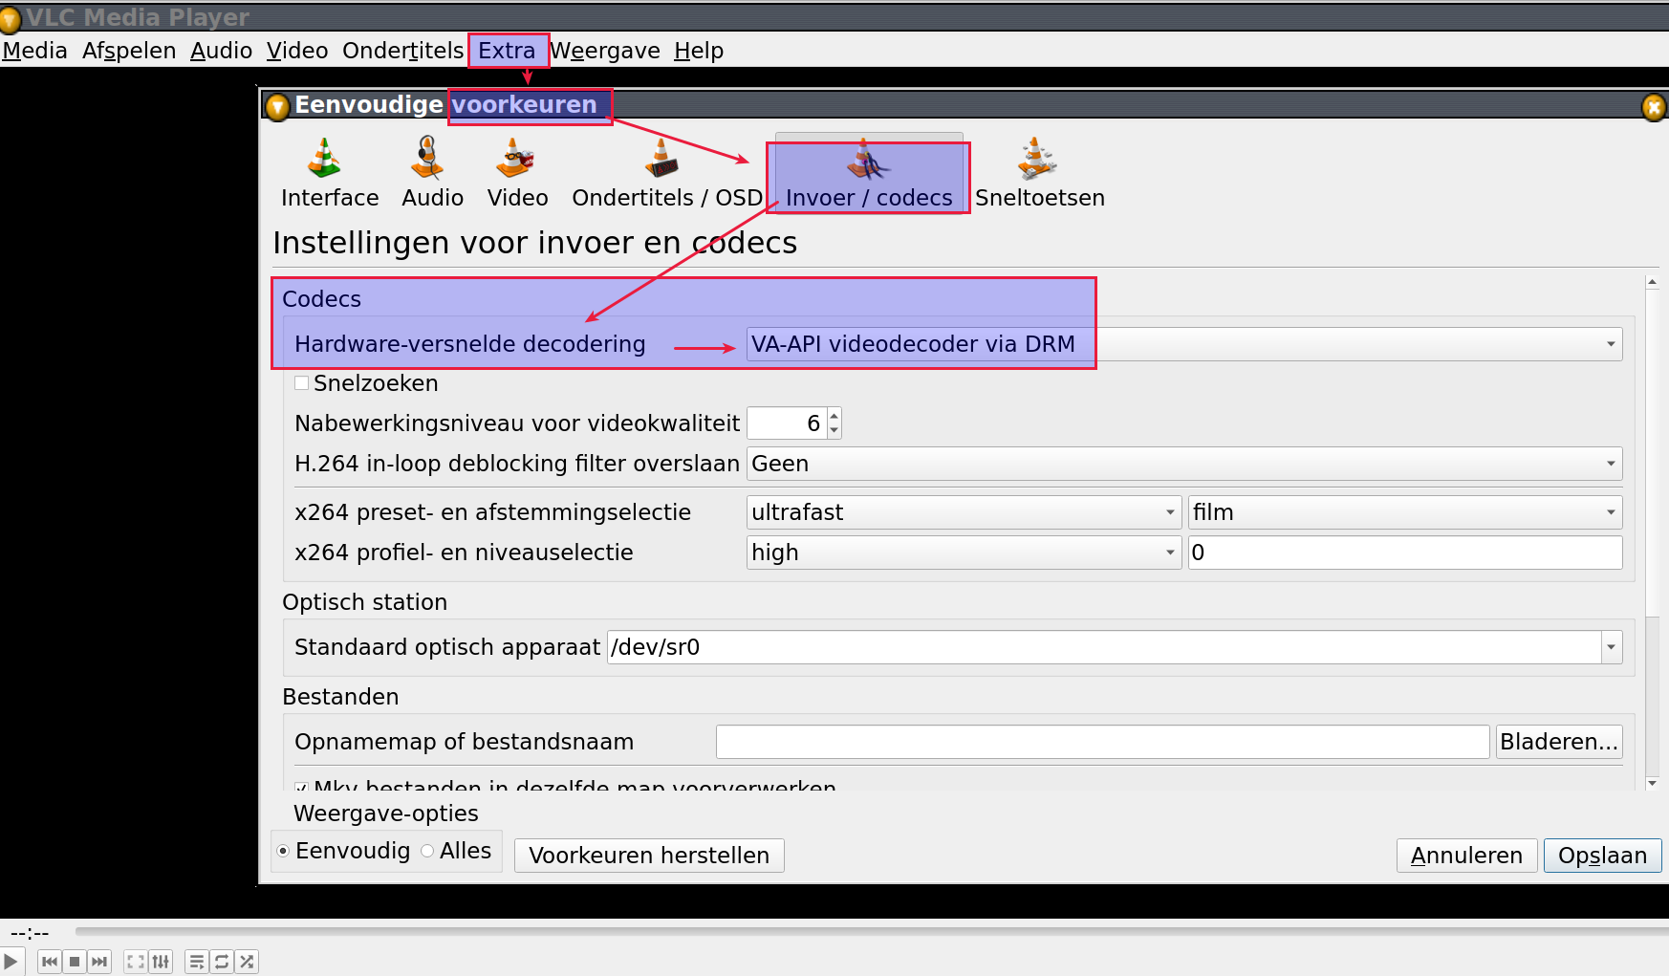Screen dimensions: 1669x976
Task: Toggle loop repeat mode
Action: pyautogui.click(x=222, y=962)
